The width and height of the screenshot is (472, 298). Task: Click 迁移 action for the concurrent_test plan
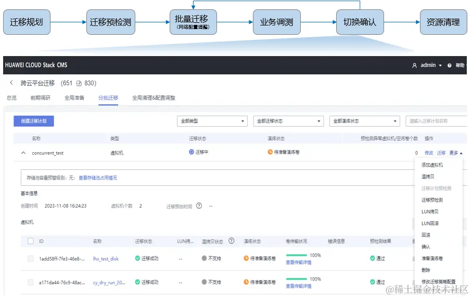point(441,153)
